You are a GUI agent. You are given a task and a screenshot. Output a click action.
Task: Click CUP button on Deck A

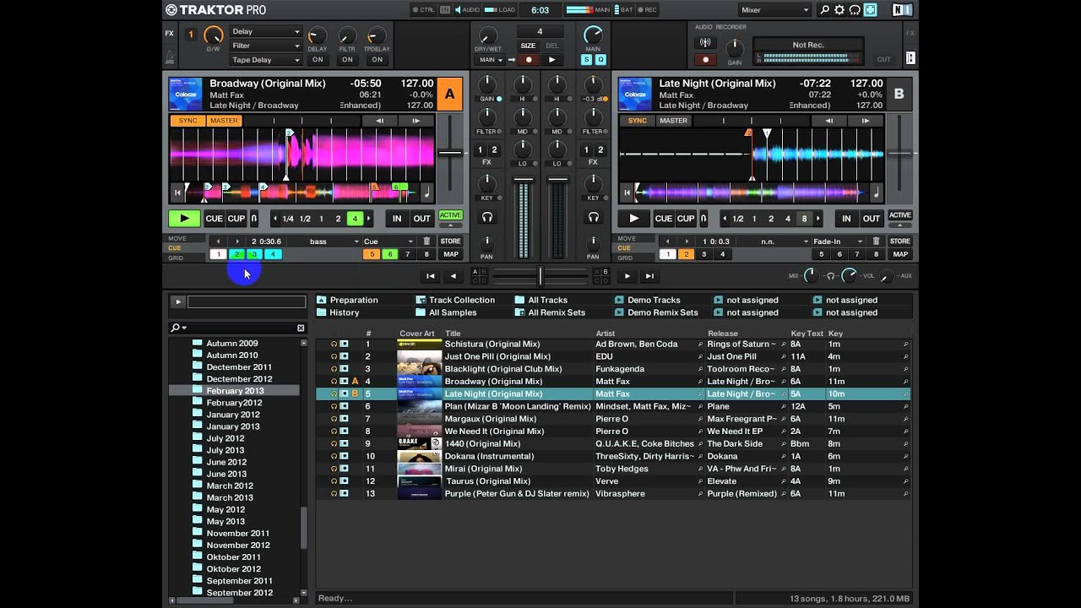(236, 219)
